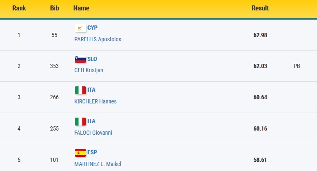Click the winning result 62.98
Viewport: 317px width, 171px height.
coord(260,35)
